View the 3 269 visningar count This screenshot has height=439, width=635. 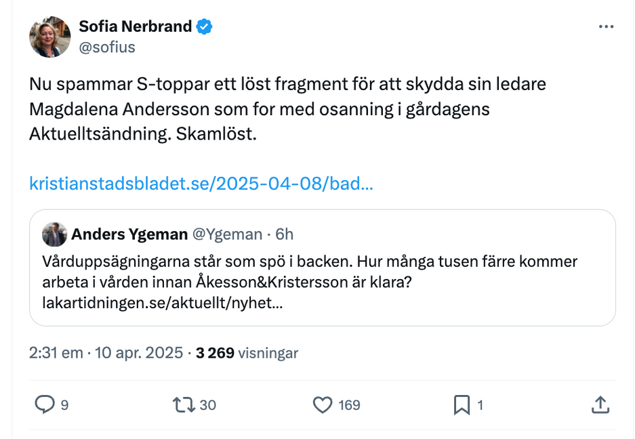[247, 353]
